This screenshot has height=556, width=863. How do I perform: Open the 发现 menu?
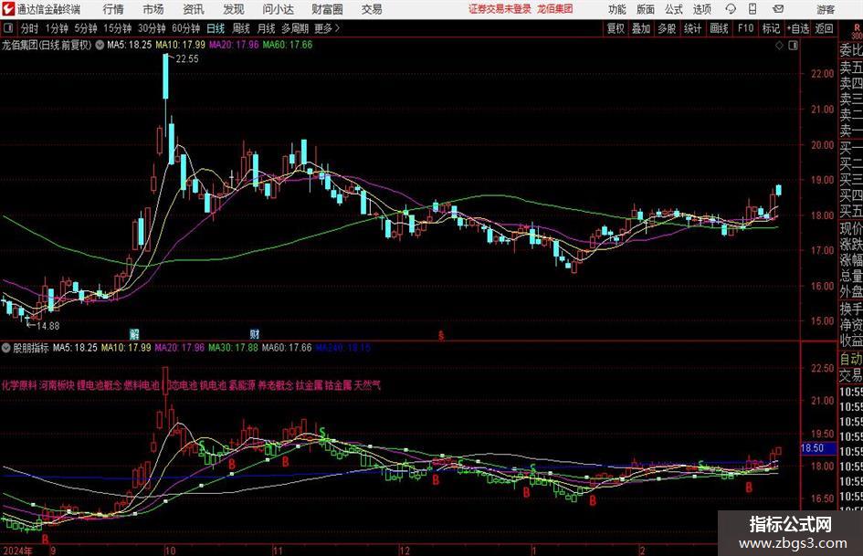coord(234,9)
